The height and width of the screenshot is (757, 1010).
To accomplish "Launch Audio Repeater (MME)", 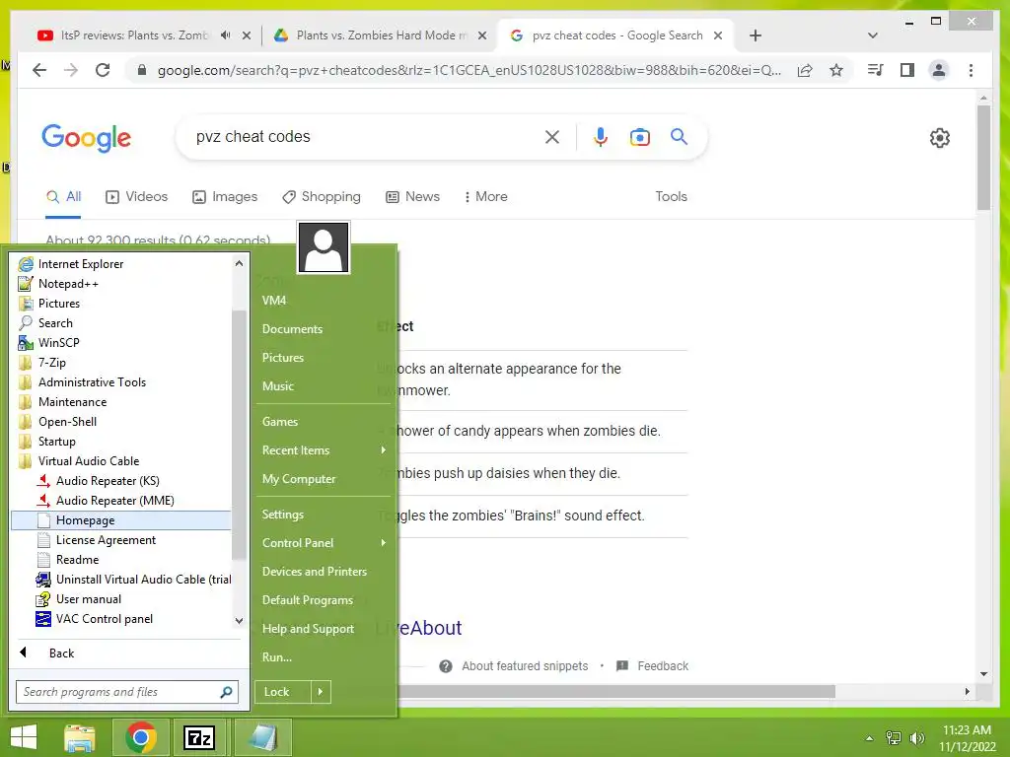I will [x=121, y=501].
